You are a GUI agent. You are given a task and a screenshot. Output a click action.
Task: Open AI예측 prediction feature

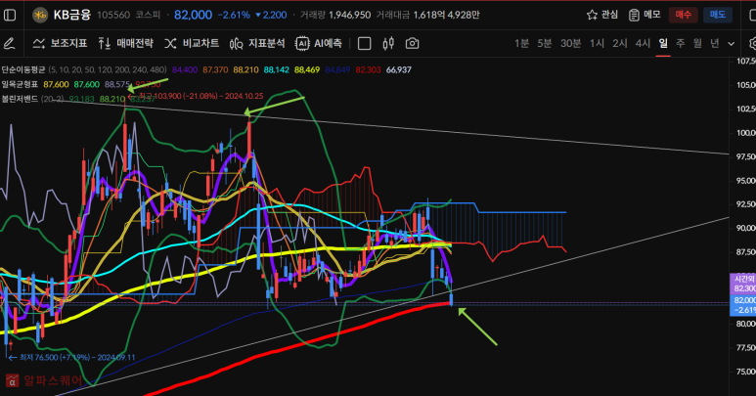tap(319, 43)
